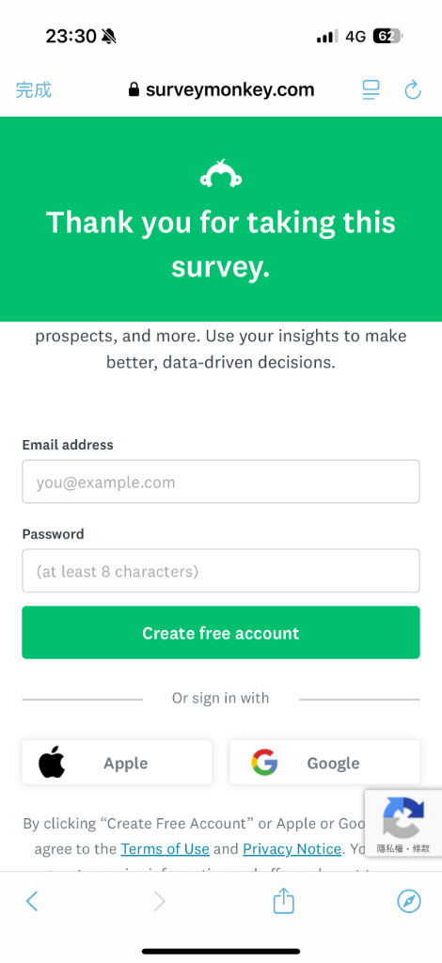Viewport: 442px width, 963px height.
Task: Tap the SurveyMonkey logo in the green banner
Action: (221, 174)
